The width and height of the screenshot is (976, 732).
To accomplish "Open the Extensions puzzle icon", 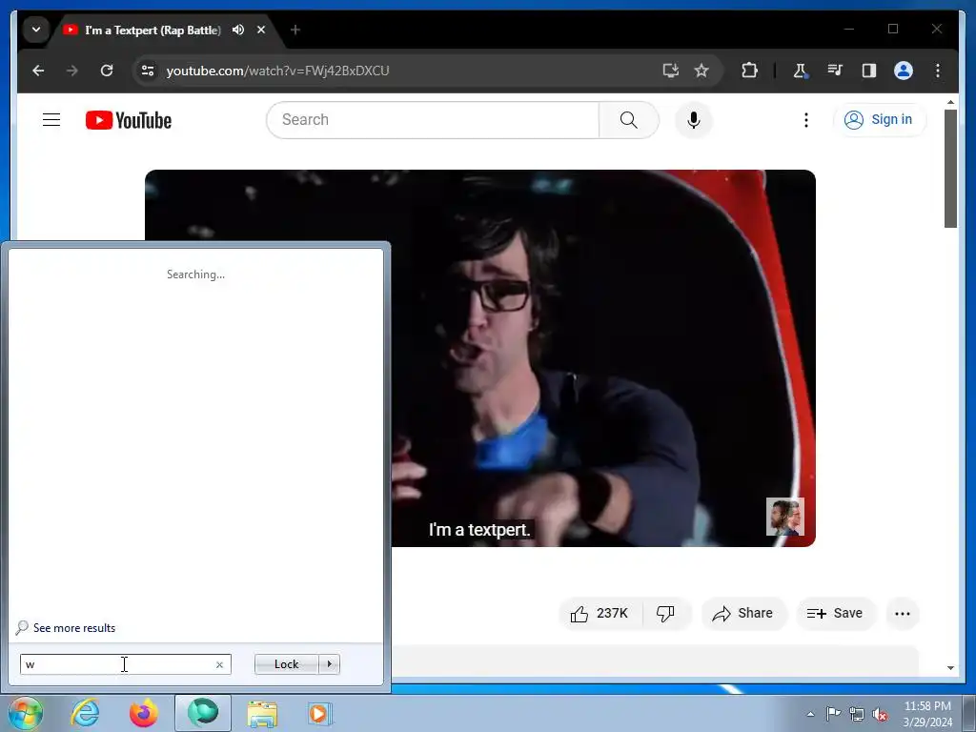I will click(x=749, y=71).
